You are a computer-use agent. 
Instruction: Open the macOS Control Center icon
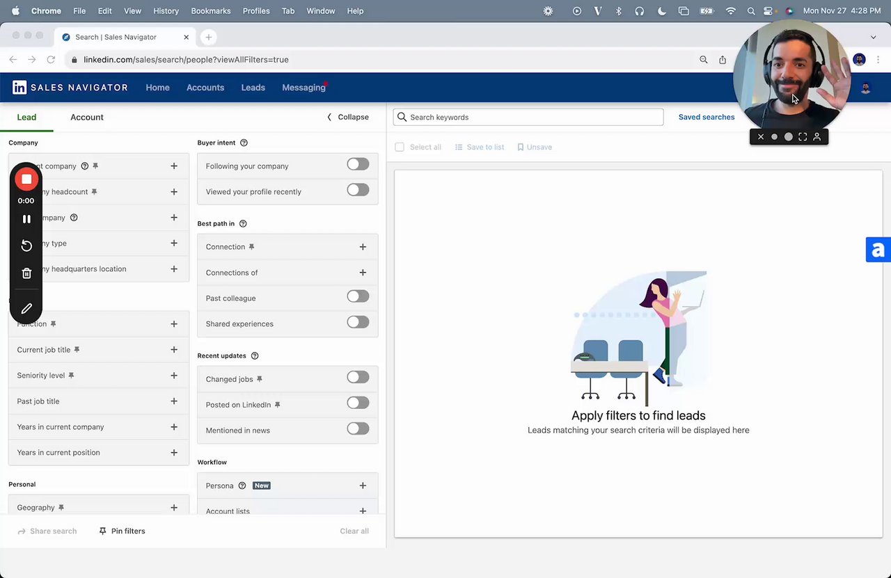click(x=768, y=11)
